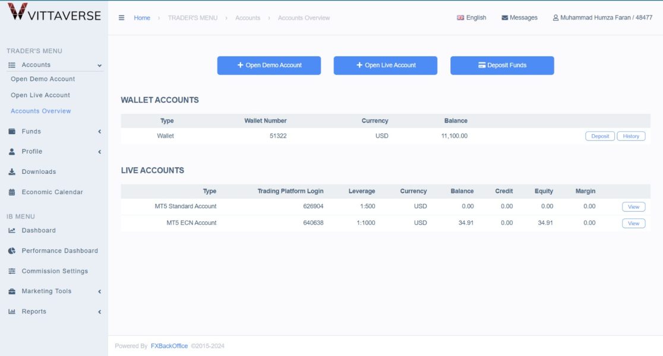This screenshot has height=356, width=663.
Task: View the MT5 Standard Account
Action: coord(633,206)
